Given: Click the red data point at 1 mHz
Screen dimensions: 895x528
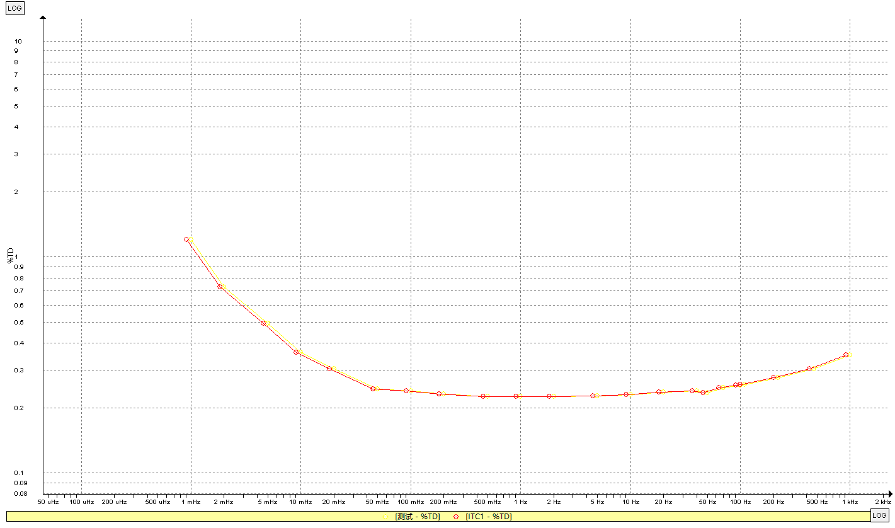Looking at the screenshot, I should [x=186, y=239].
